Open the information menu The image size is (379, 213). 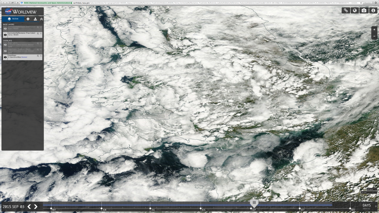373,10
